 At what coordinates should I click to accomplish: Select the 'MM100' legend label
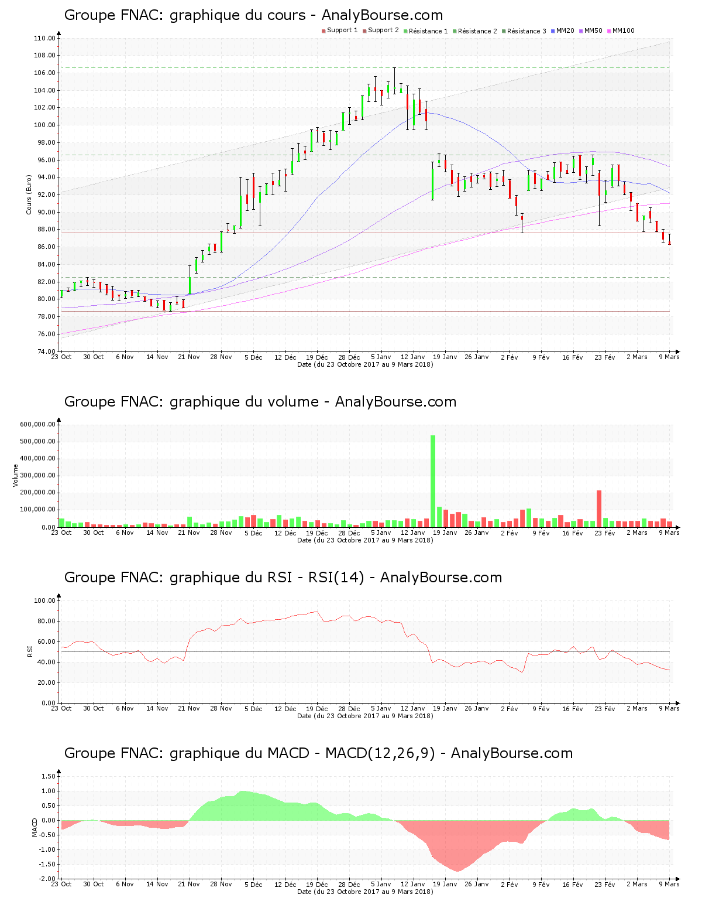click(623, 30)
